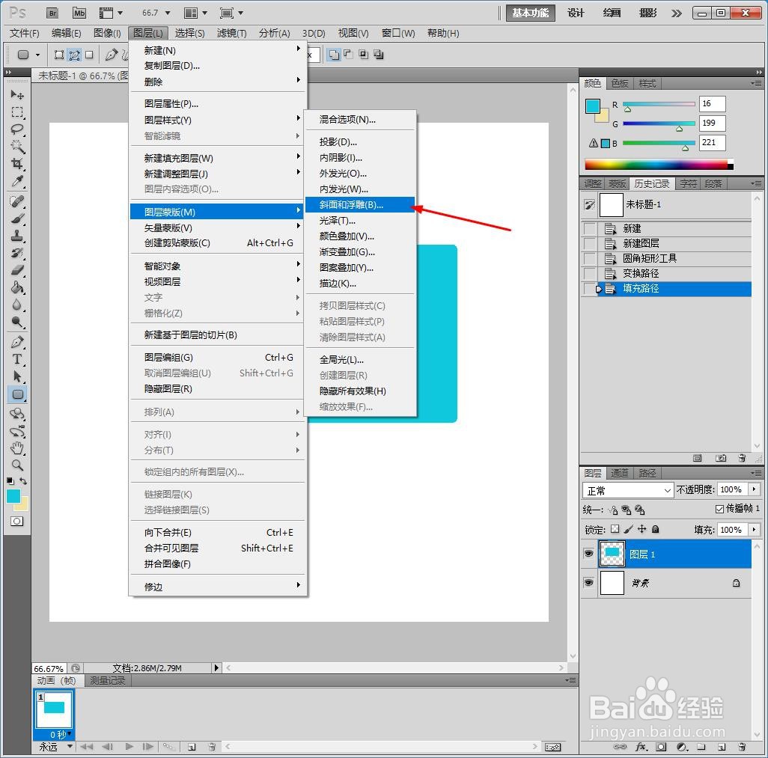The image size is (768, 758).
Task: Select the Move tool
Action: pos(17,94)
